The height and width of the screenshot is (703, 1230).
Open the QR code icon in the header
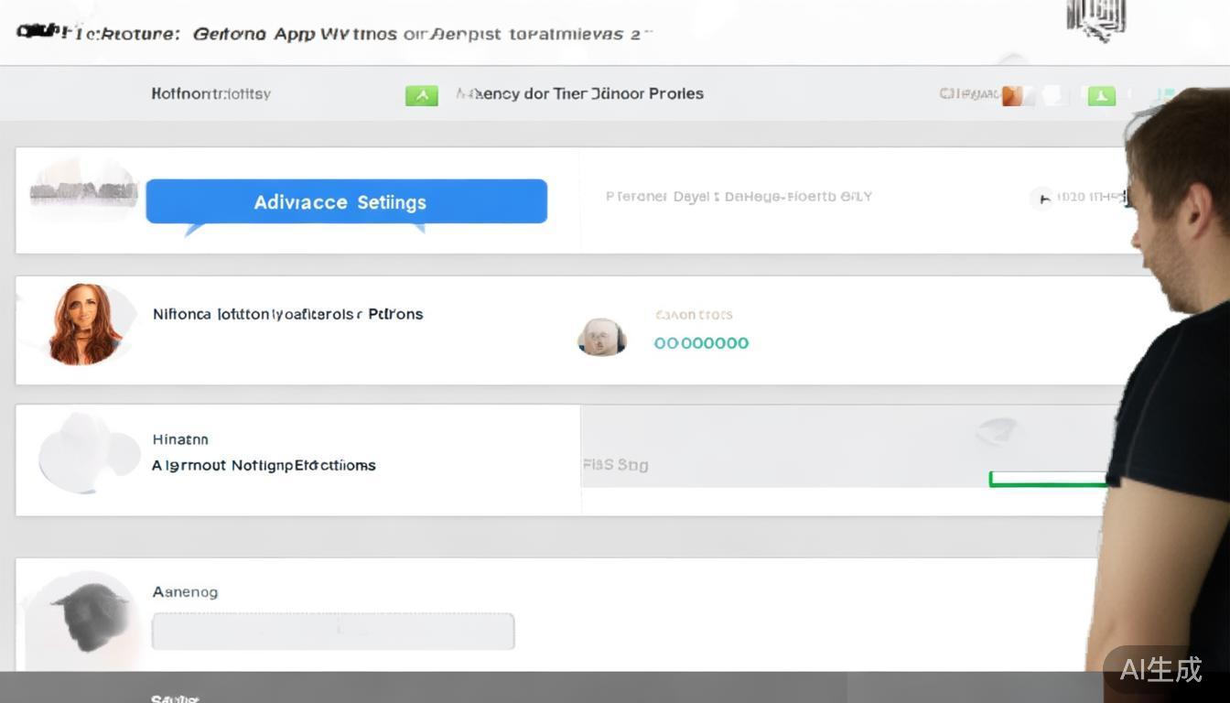click(x=1095, y=20)
